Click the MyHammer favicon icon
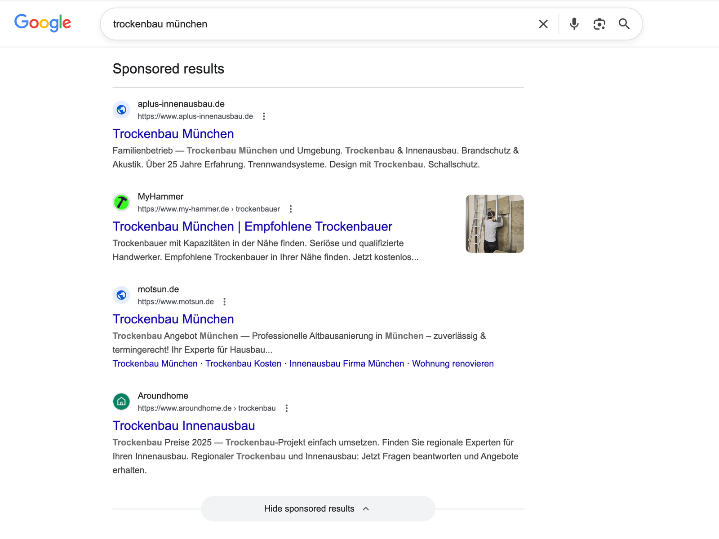This screenshot has height=539, width=719. click(121, 203)
